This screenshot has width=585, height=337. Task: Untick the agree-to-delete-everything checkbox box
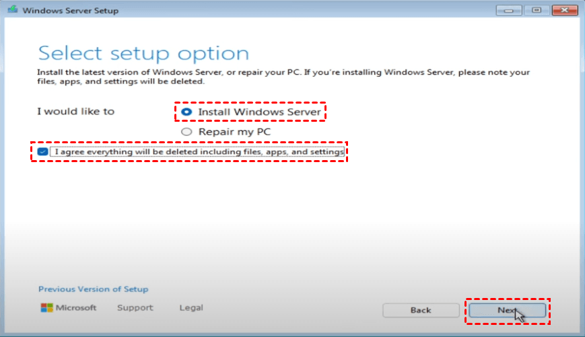[43, 152]
